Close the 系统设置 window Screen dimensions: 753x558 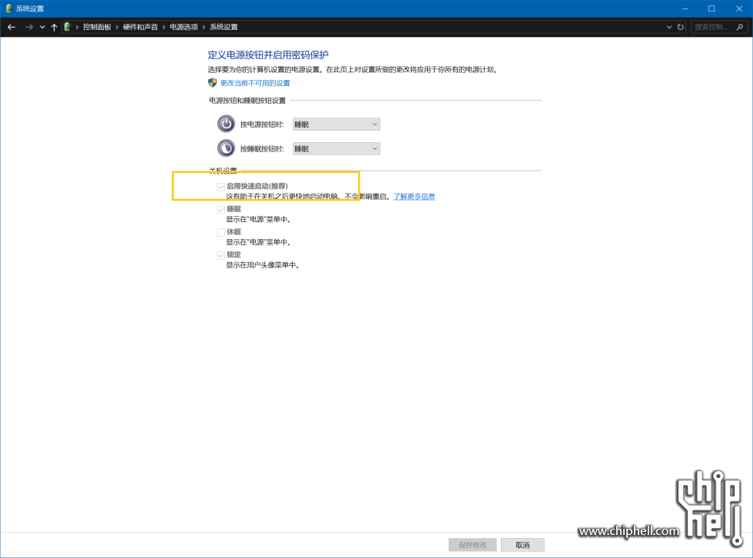click(739, 8)
